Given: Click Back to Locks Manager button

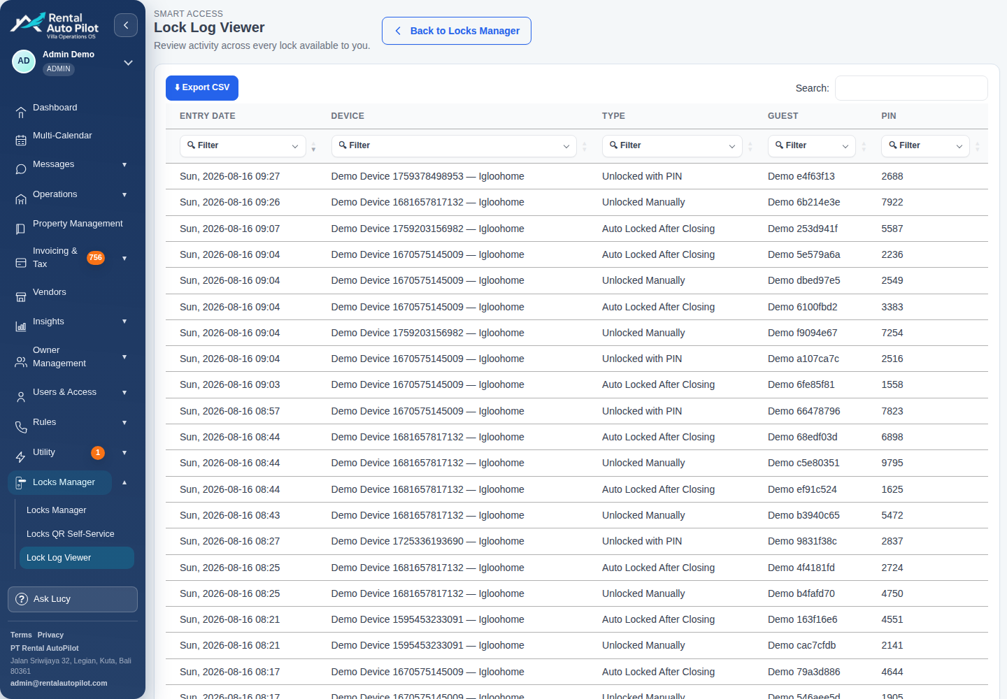Looking at the screenshot, I should [457, 31].
